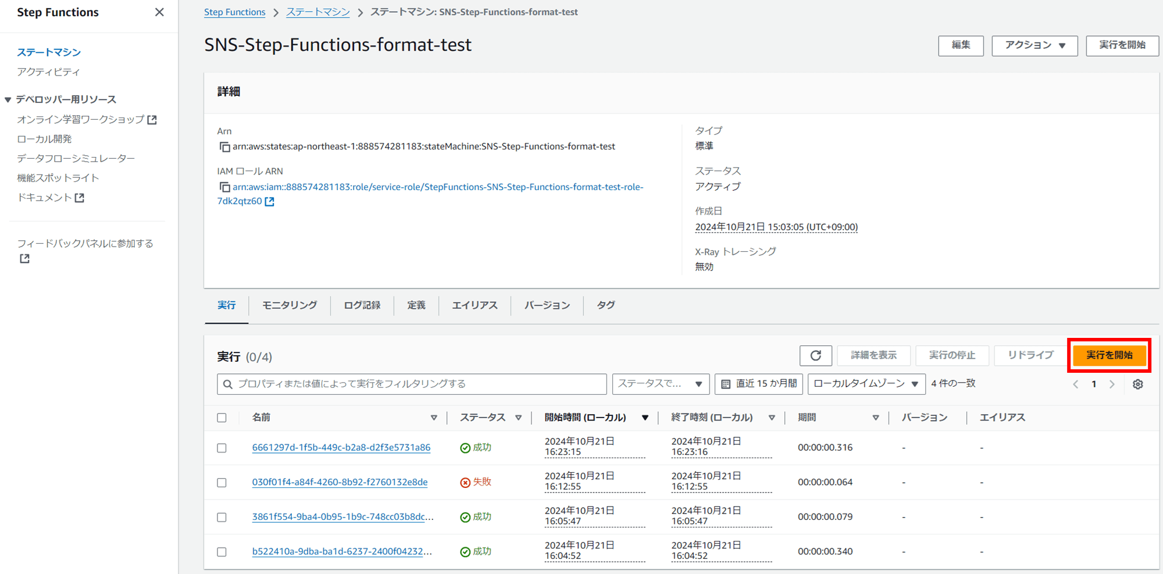Click the 成功 status icon for 3861f554 execution
Viewport: 1163px width, 574px height.
tap(465, 518)
